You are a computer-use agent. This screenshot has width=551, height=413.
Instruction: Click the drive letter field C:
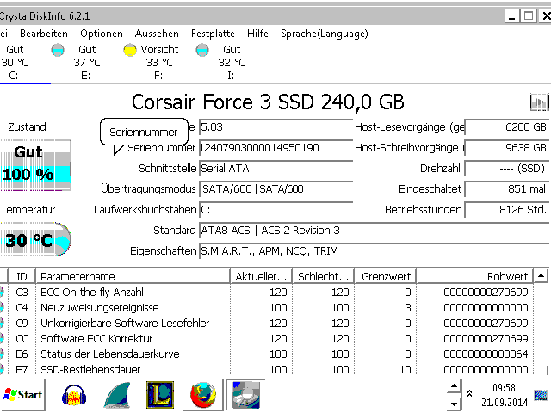[x=275, y=210]
